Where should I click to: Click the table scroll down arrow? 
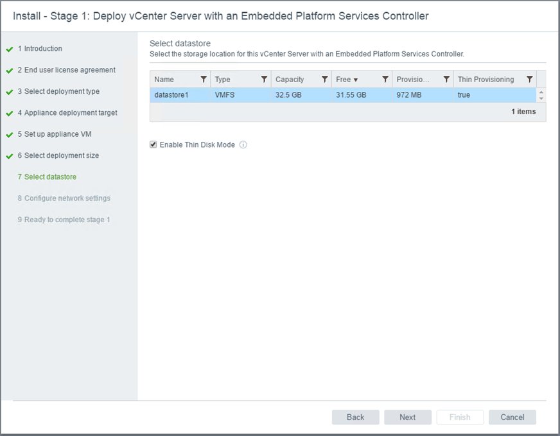(541, 98)
